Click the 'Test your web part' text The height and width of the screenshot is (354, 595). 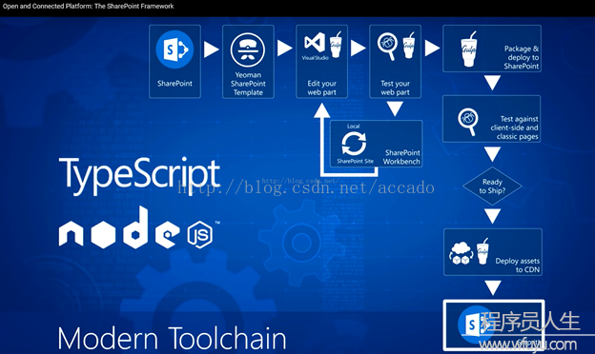click(x=395, y=88)
